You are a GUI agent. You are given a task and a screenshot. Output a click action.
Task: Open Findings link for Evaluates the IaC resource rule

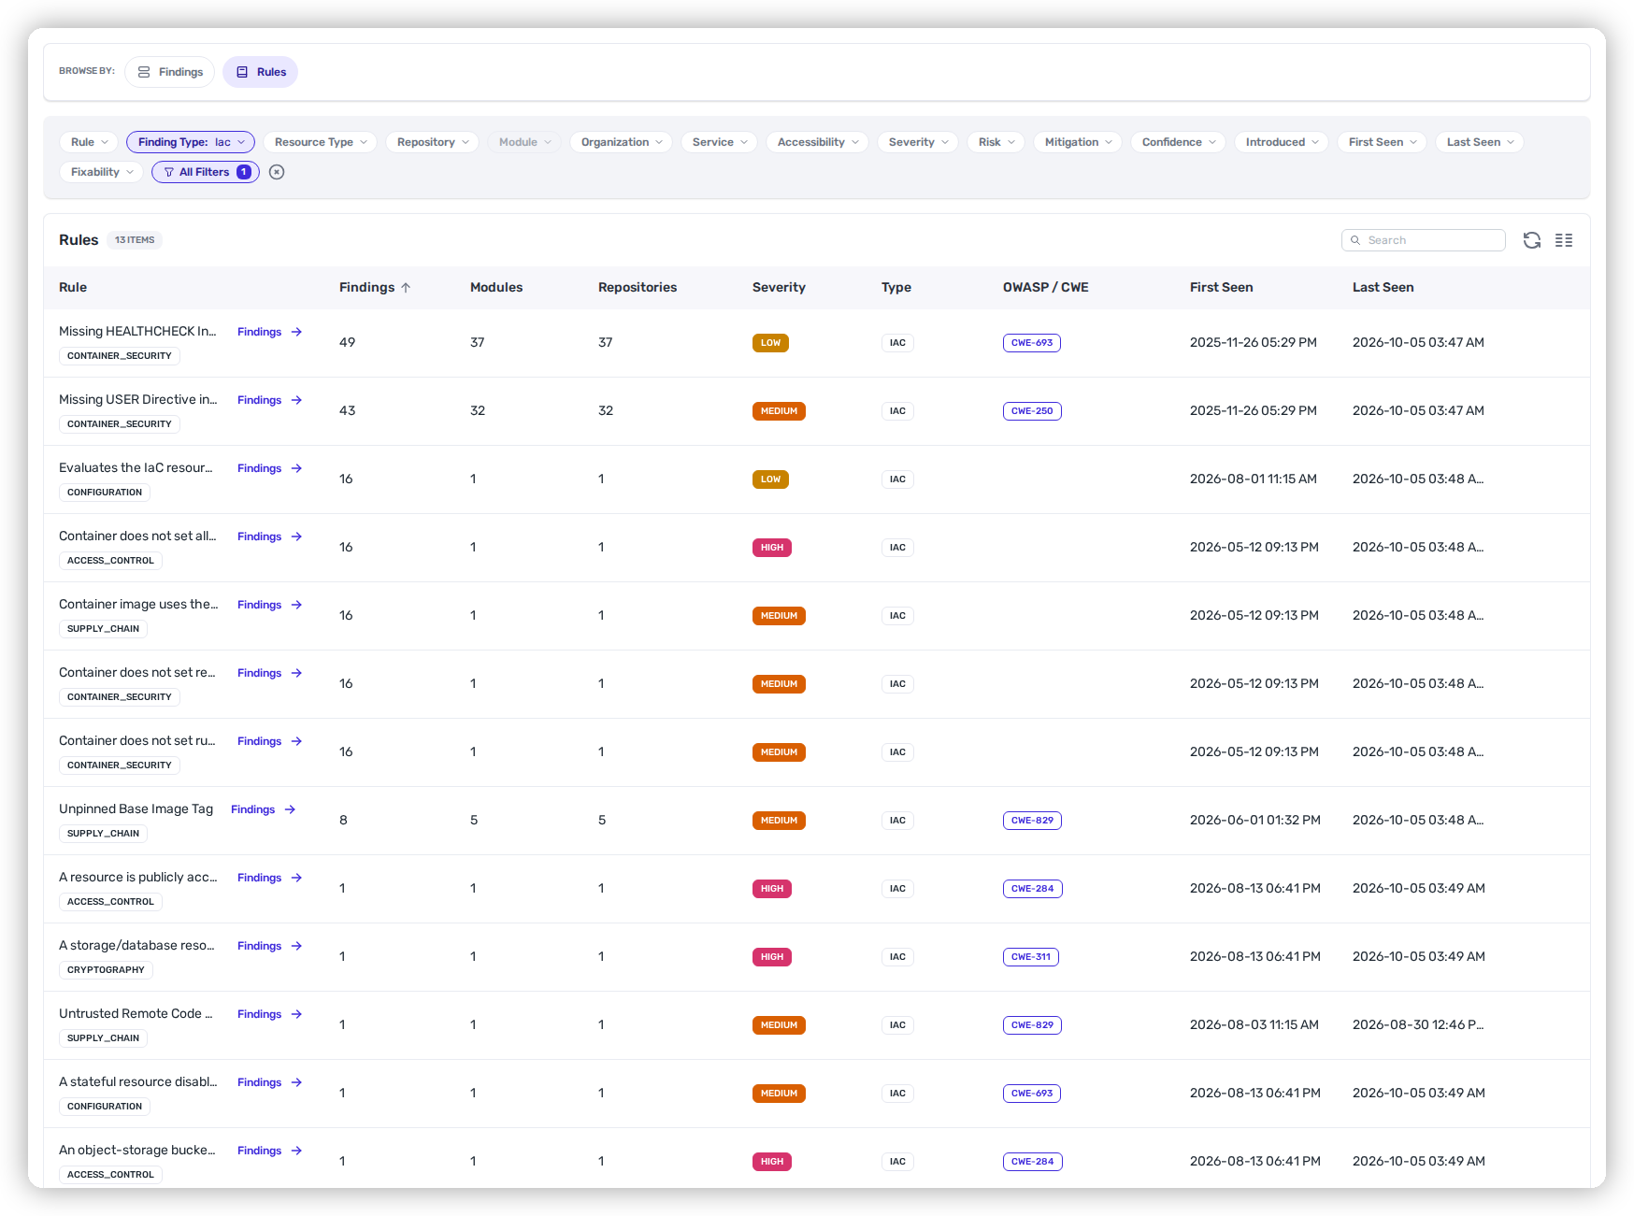pyautogui.click(x=269, y=468)
